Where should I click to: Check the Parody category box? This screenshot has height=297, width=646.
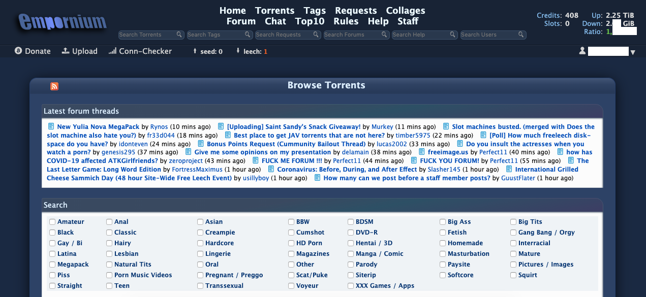pyautogui.click(x=351, y=265)
